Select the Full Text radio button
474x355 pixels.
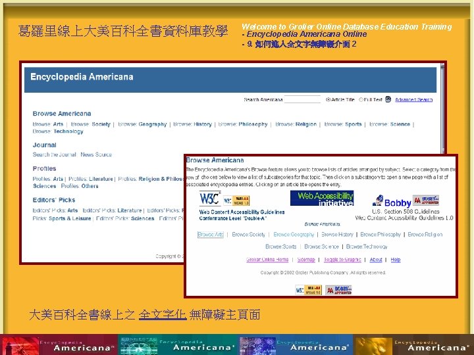[x=361, y=100]
